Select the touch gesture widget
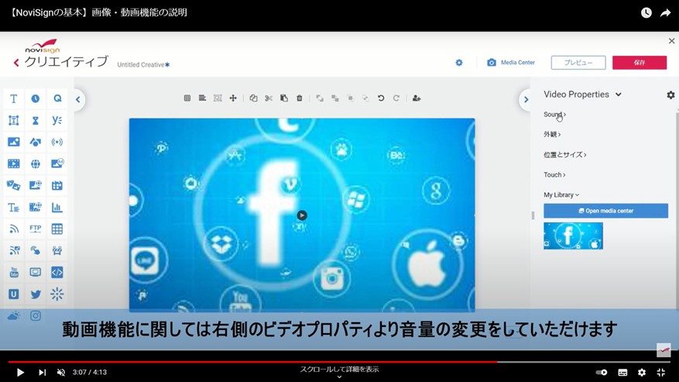679x382 pixels. (36, 250)
